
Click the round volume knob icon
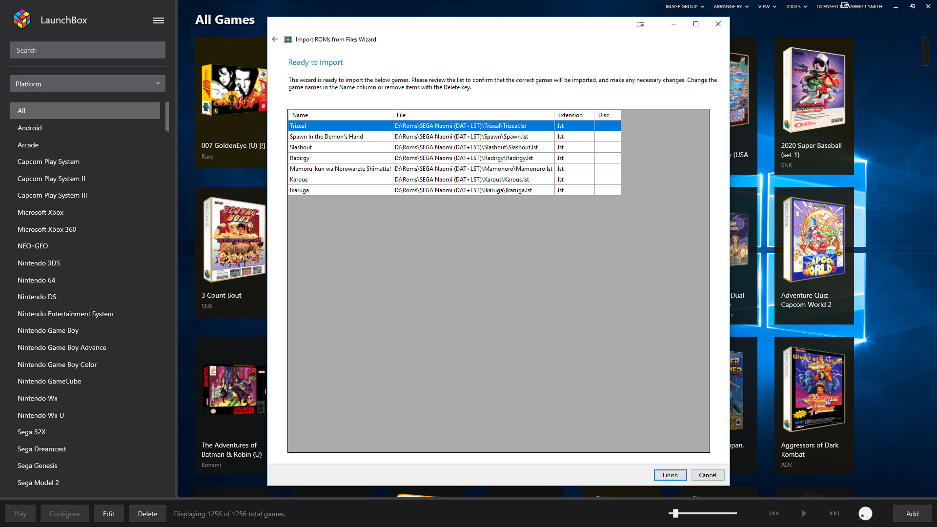click(865, 513)
